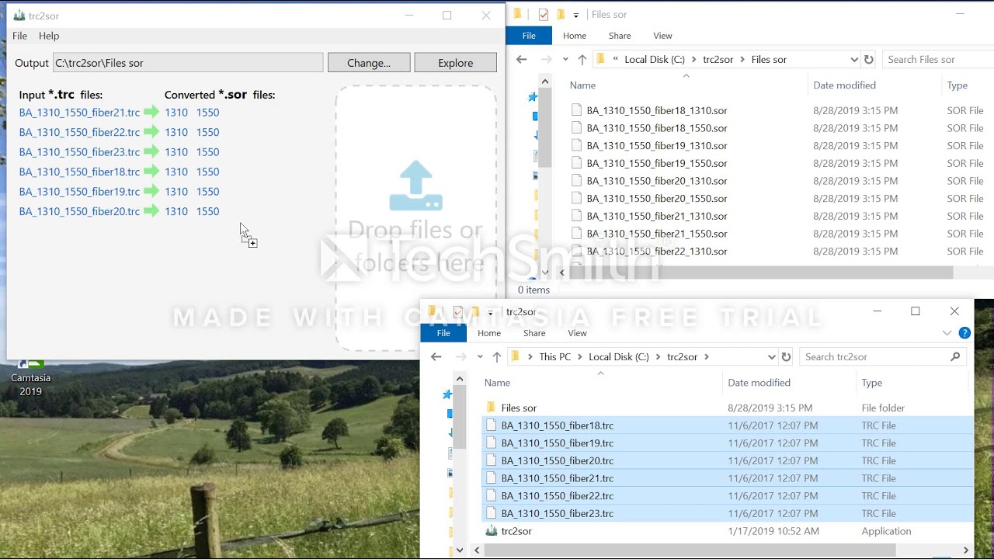Click file icon of BA_1310_1550_fiber18_1550.sor

(576, 128)
